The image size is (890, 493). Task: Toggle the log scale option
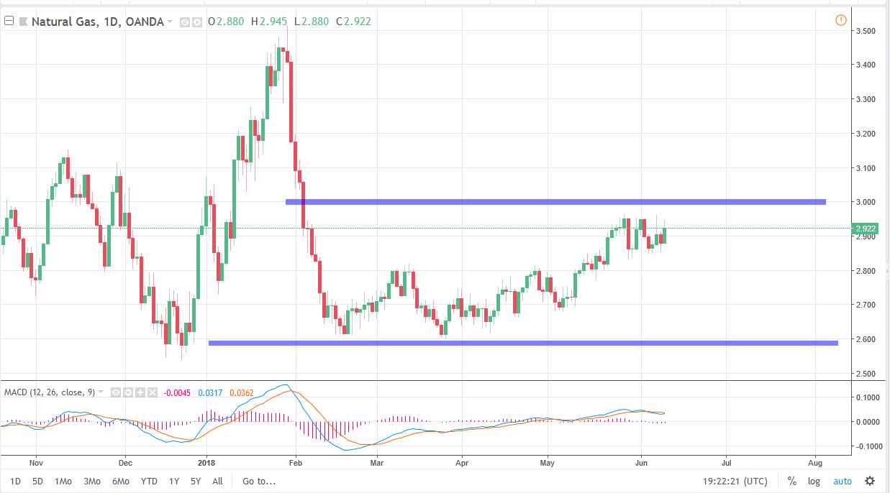[814, 481]
